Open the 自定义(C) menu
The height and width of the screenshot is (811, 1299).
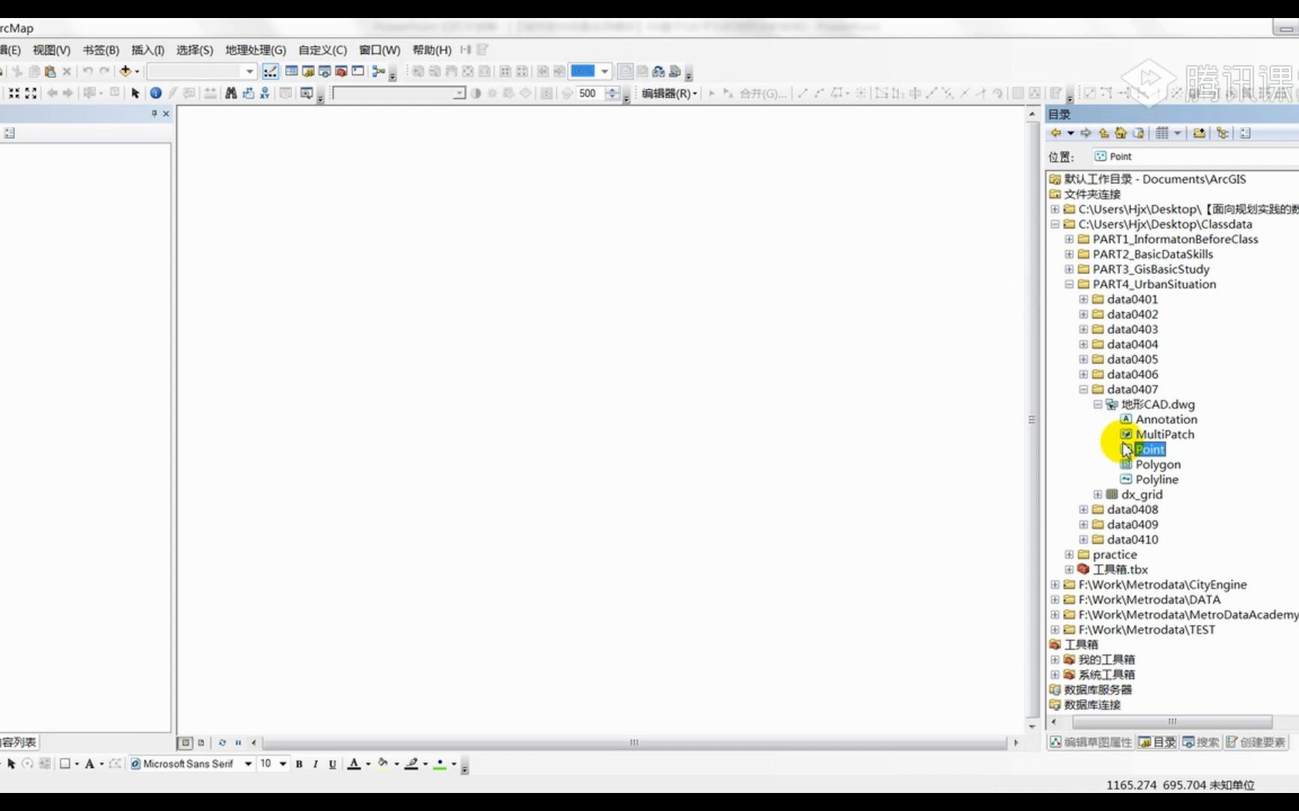coord(322,50)
